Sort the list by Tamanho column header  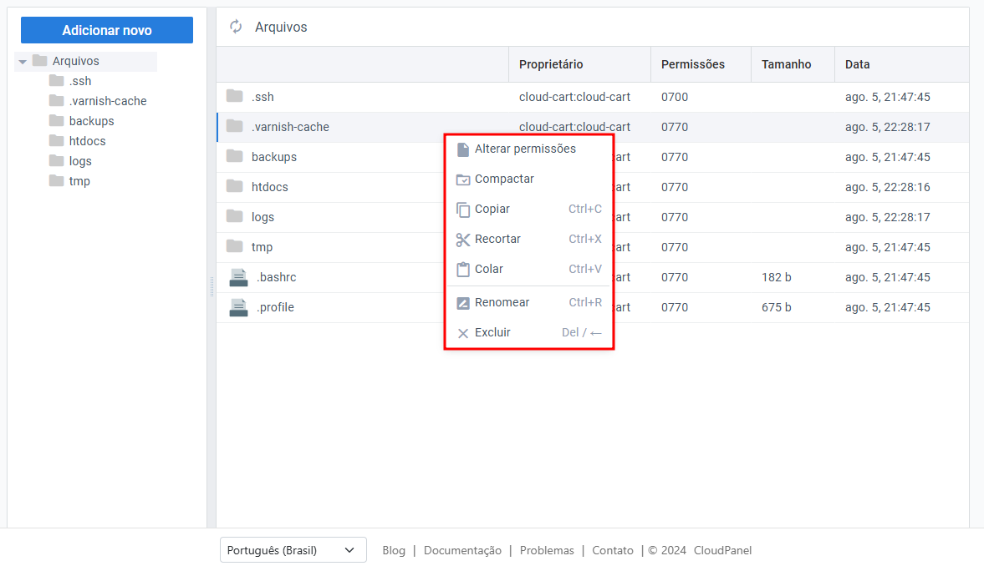pyautogui.click(x=786, y=64)
